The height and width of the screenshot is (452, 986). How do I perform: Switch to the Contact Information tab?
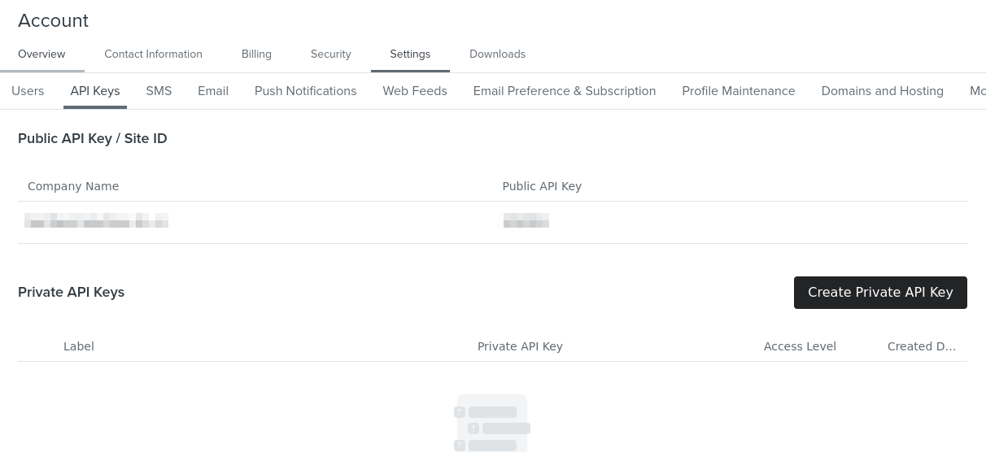click(153, 54)
